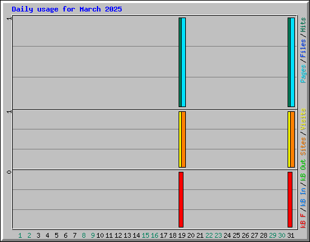Click day label 30 on the axis
Image resolution: width=310 pixels, height=242 pixels.
tap(282, 235)
